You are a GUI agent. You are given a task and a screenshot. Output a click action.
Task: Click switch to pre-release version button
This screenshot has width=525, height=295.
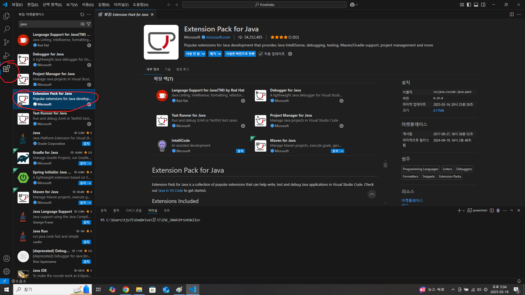pos(240,54)
